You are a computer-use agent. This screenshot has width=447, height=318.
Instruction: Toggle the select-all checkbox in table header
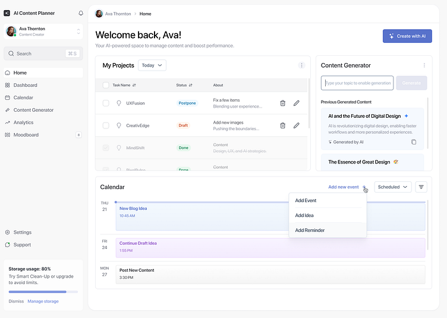[106, 85]
